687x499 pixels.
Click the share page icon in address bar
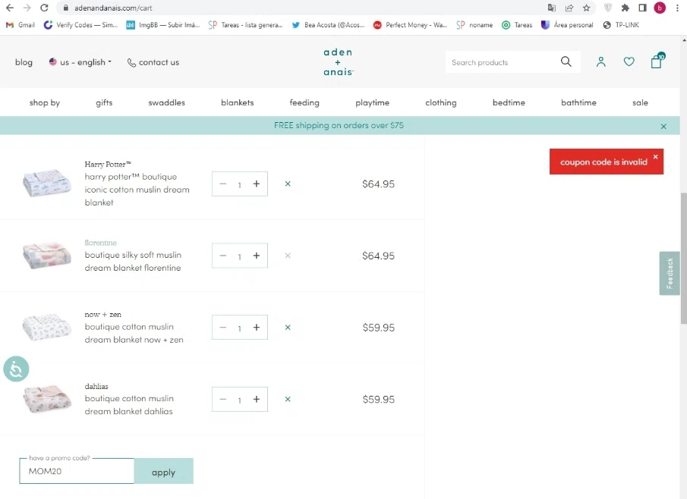[x=569, y=8]
